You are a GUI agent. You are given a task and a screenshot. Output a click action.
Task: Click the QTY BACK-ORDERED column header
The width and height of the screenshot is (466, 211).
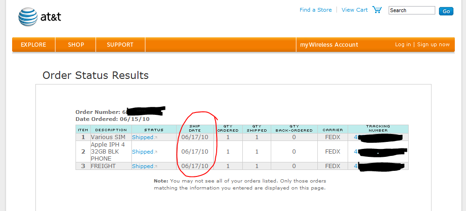(x=294, y=128)
